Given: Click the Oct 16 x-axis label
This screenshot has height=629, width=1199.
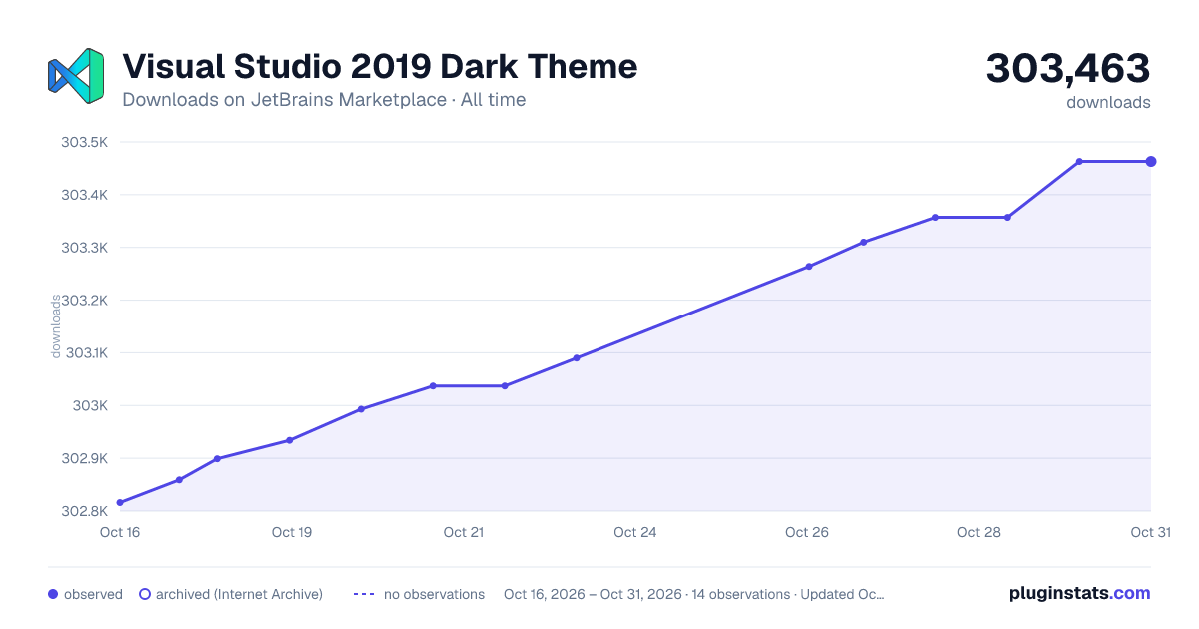Looking at the screenshot, I should click(x=120, y=532).
